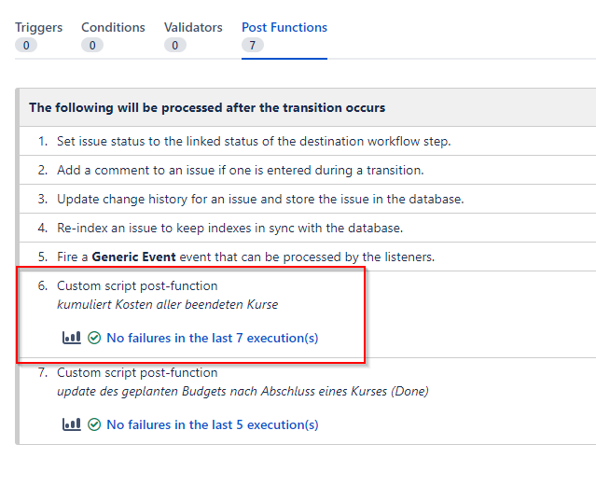Select the 'Add a comment to an issue' row

[x=308, y=170]
